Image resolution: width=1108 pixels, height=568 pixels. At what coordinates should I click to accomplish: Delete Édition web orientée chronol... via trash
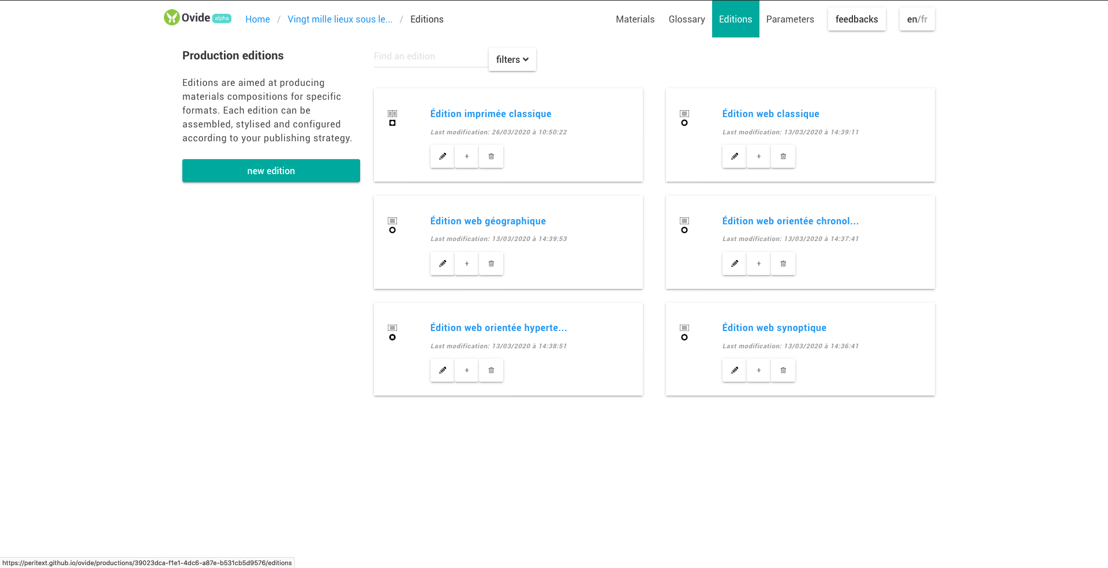[783, 264]
